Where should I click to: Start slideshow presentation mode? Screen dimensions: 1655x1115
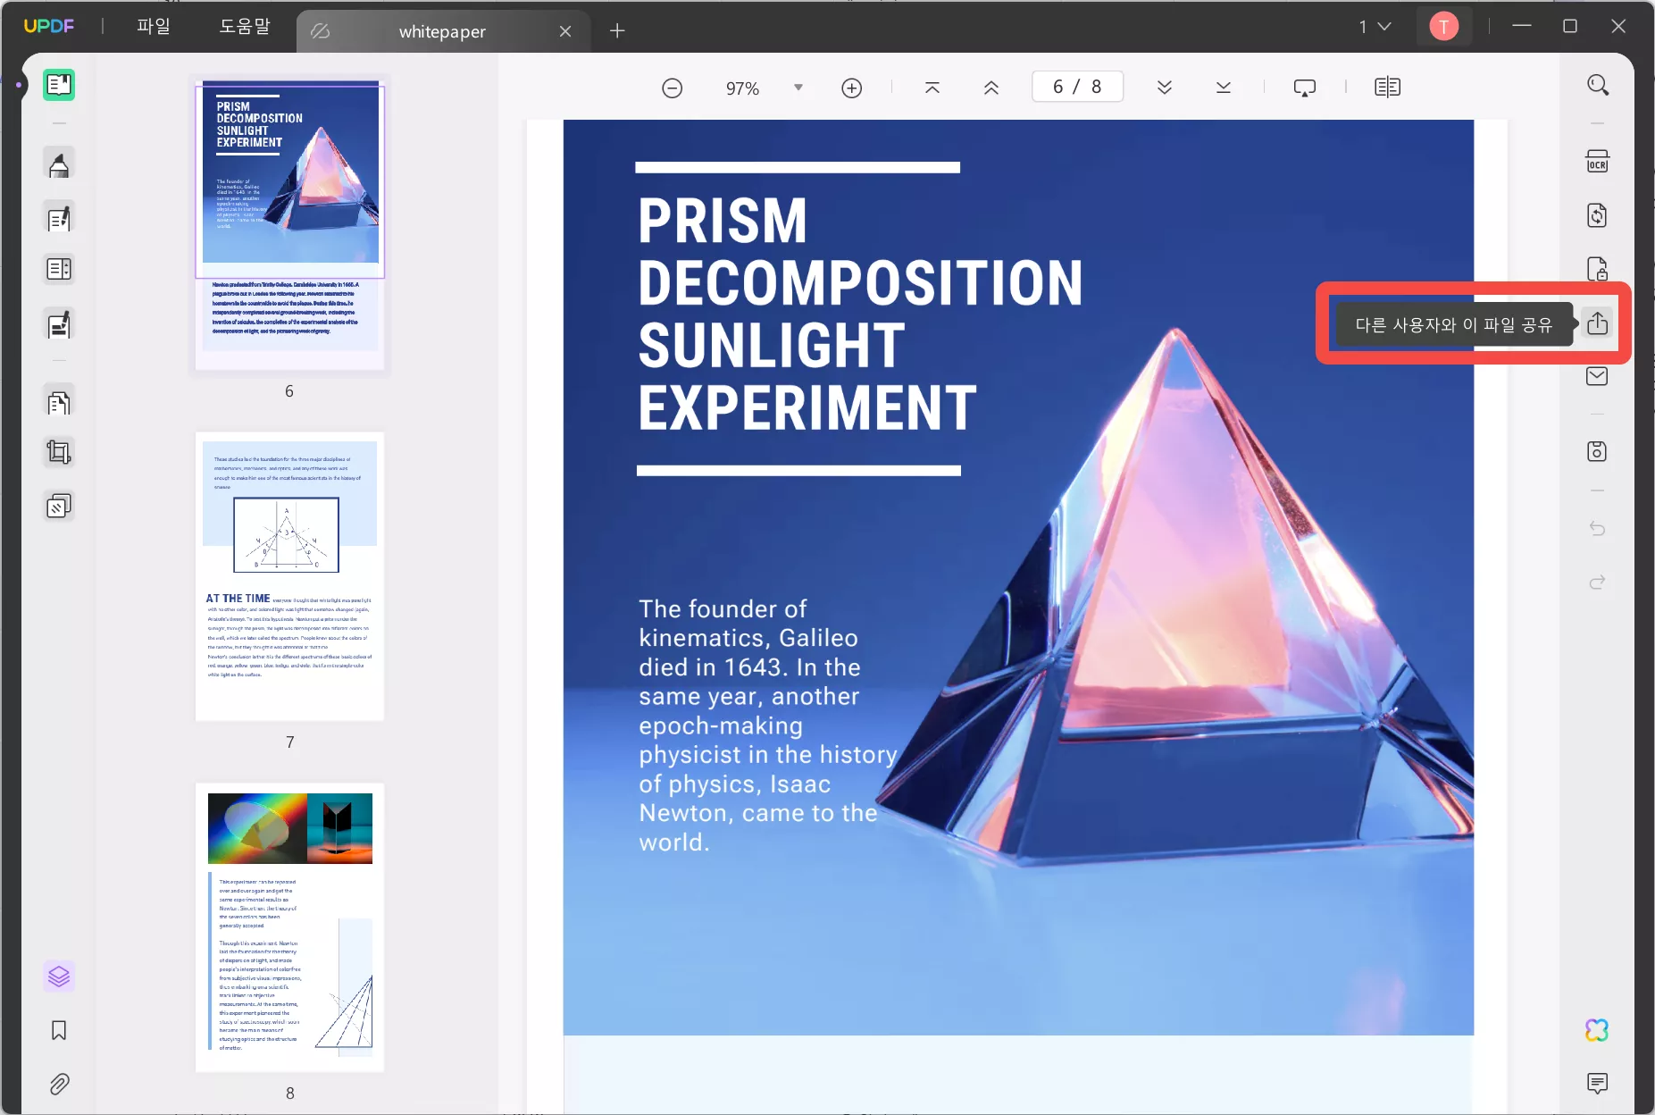pyautogui.click(x=1305, y=88)
